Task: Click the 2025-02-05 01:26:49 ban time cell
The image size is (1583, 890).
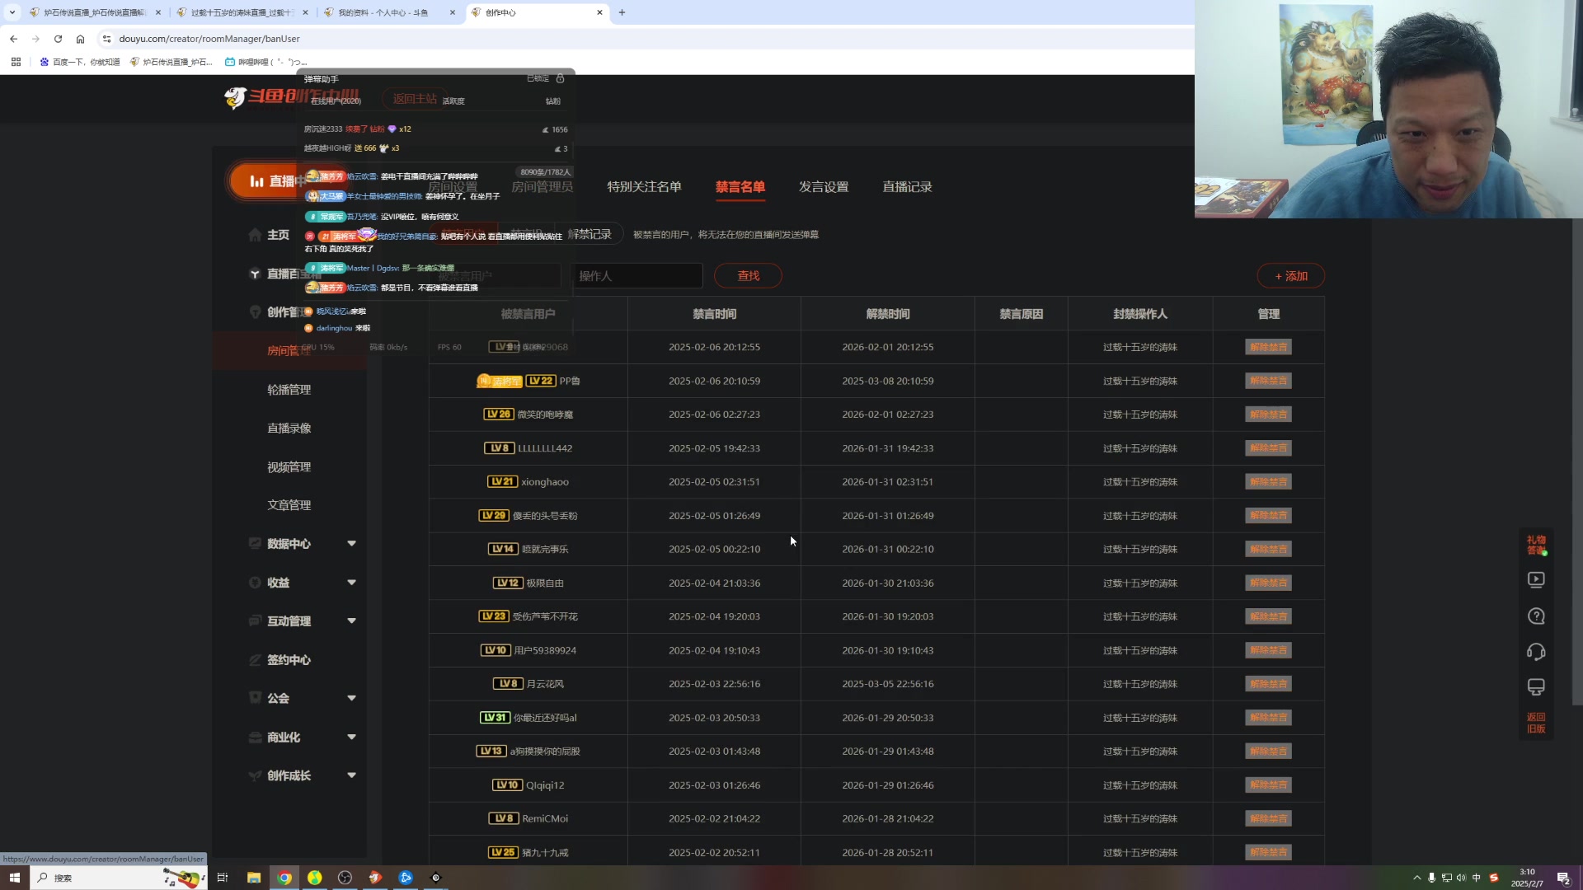Action: pos(714,516)
